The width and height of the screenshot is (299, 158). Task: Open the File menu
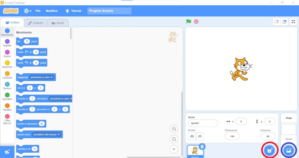38,11
